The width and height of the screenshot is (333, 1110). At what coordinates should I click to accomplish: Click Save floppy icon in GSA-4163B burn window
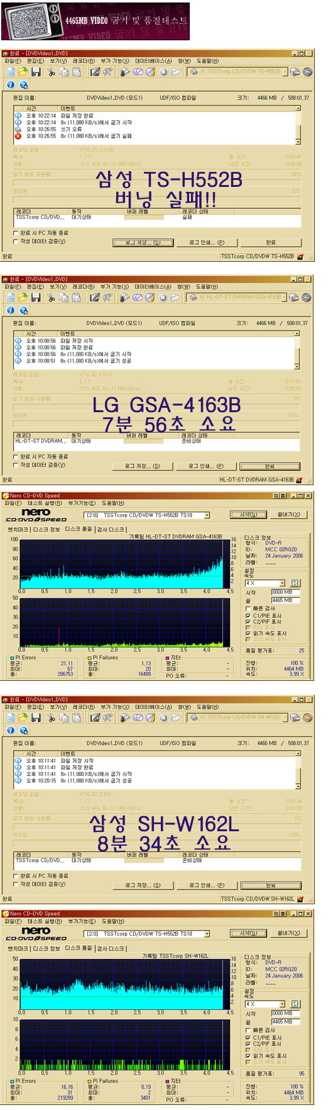36,297
